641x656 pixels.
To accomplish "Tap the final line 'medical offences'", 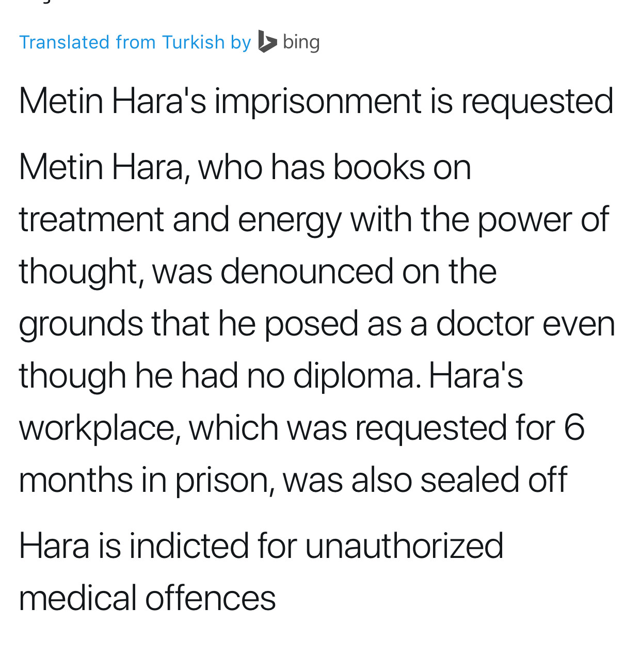I will pyautogui.click(x=148, y=598).
